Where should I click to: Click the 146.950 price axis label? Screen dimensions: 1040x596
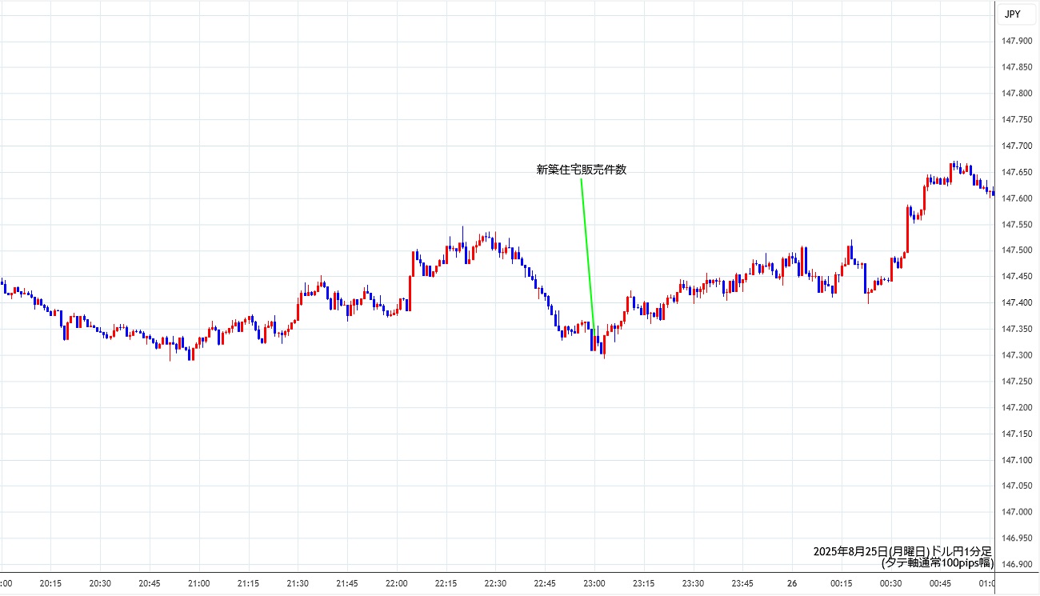[x=1017, y=538]
